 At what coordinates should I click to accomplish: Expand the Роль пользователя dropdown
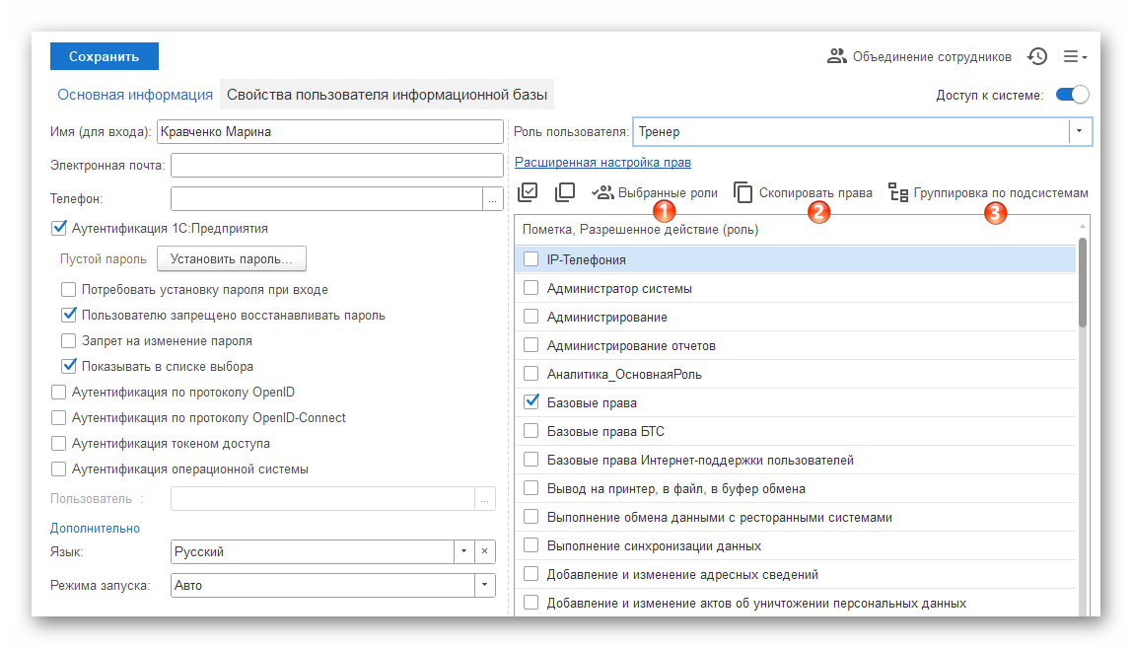(1080, 131)
